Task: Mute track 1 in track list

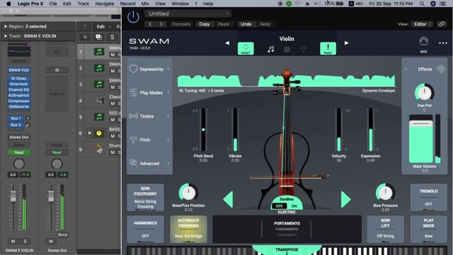Action: [x=113, y=55]
